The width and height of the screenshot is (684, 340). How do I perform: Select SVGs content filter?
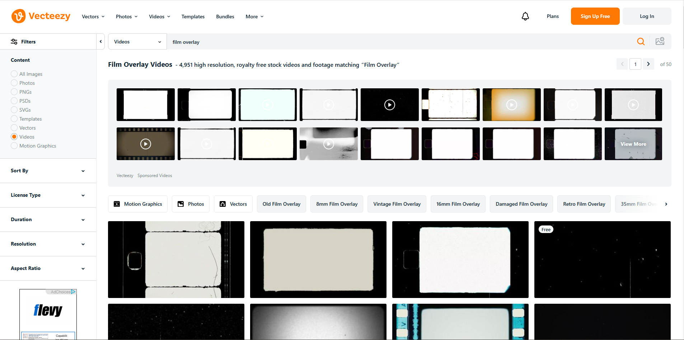14,110
